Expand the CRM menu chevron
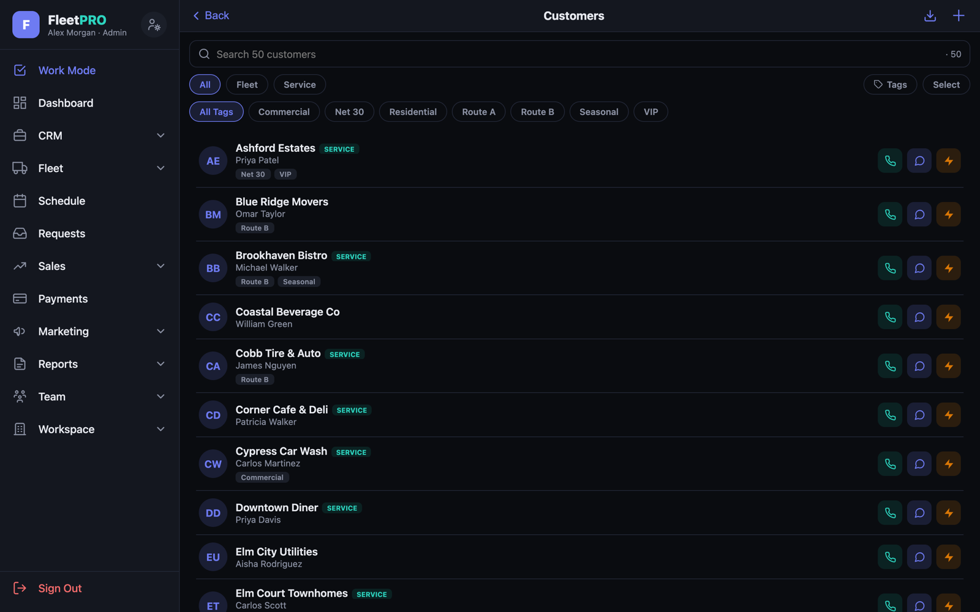Viewport: 980px width, 612px height. click(x=160, y=136)
